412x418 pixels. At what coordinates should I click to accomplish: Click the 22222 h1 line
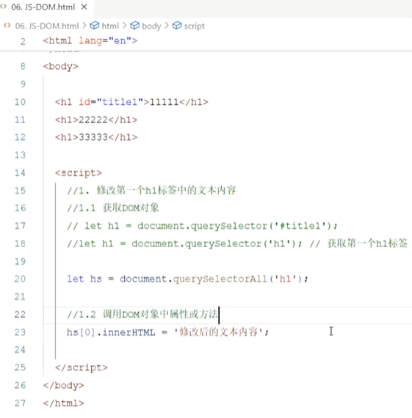click(x=96, y=120)
